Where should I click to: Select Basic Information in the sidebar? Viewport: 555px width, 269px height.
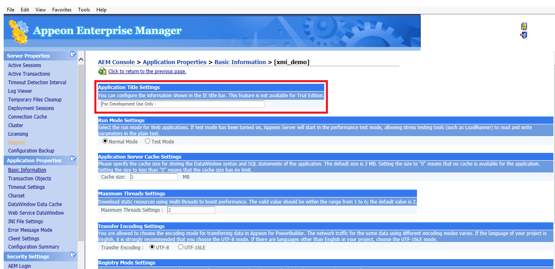click(x=27, y=170)
